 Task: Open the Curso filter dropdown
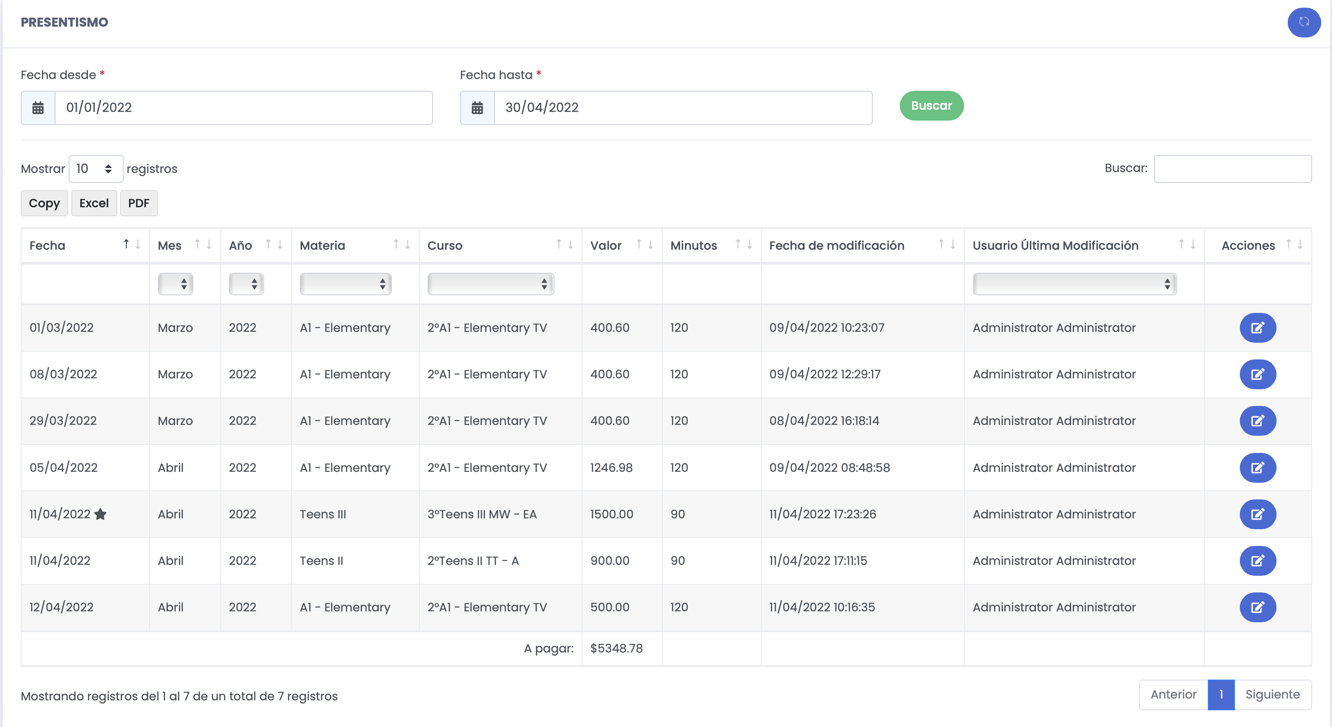pos(491,284)
